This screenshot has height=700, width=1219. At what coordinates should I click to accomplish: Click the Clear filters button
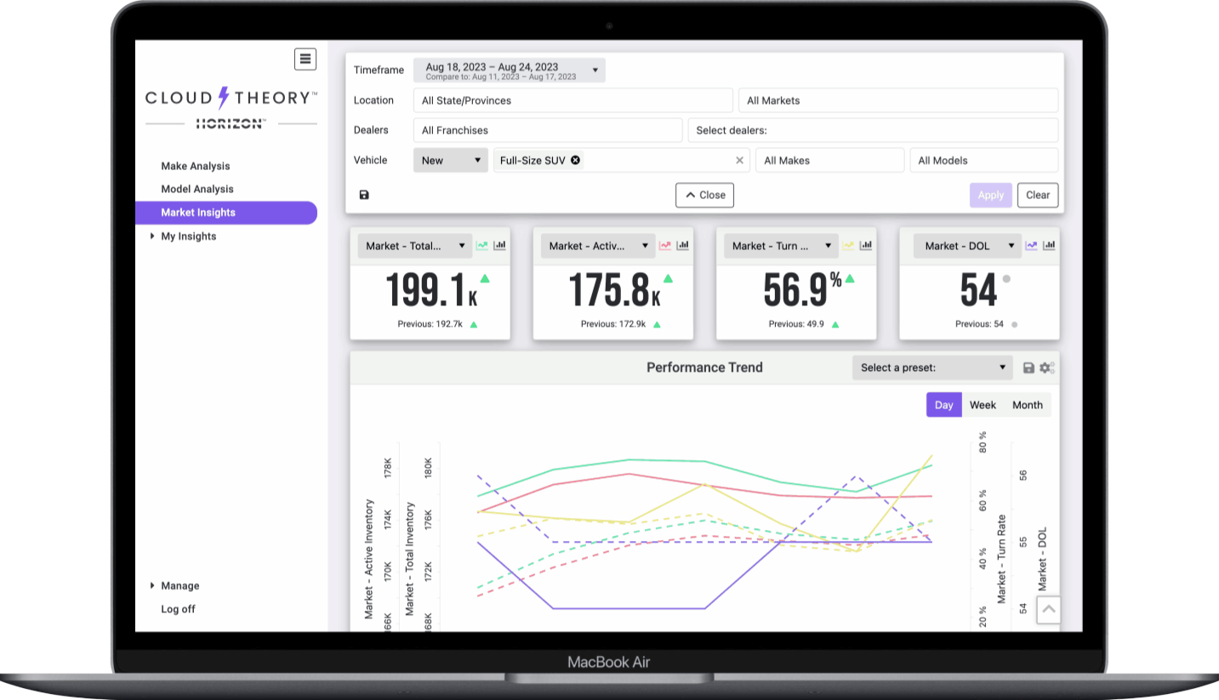pos(1038,195)
